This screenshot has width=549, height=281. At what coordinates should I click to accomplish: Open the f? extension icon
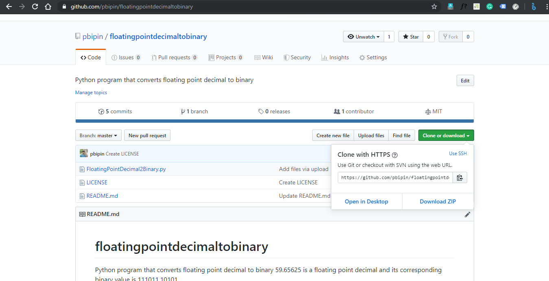coord(464,6)
